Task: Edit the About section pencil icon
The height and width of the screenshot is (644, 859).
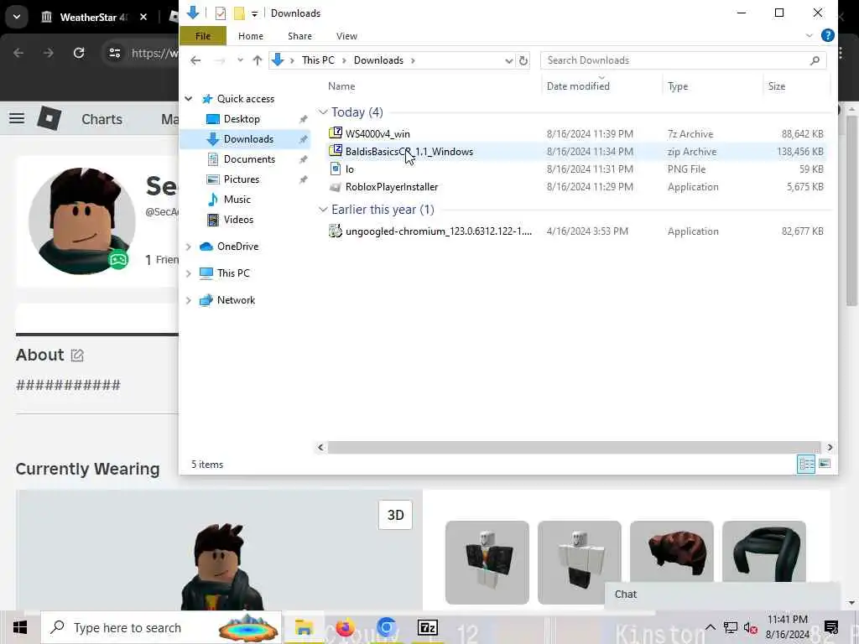Action: (77, 356)
